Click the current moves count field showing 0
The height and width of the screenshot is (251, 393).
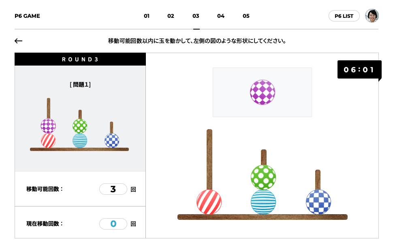113,224
